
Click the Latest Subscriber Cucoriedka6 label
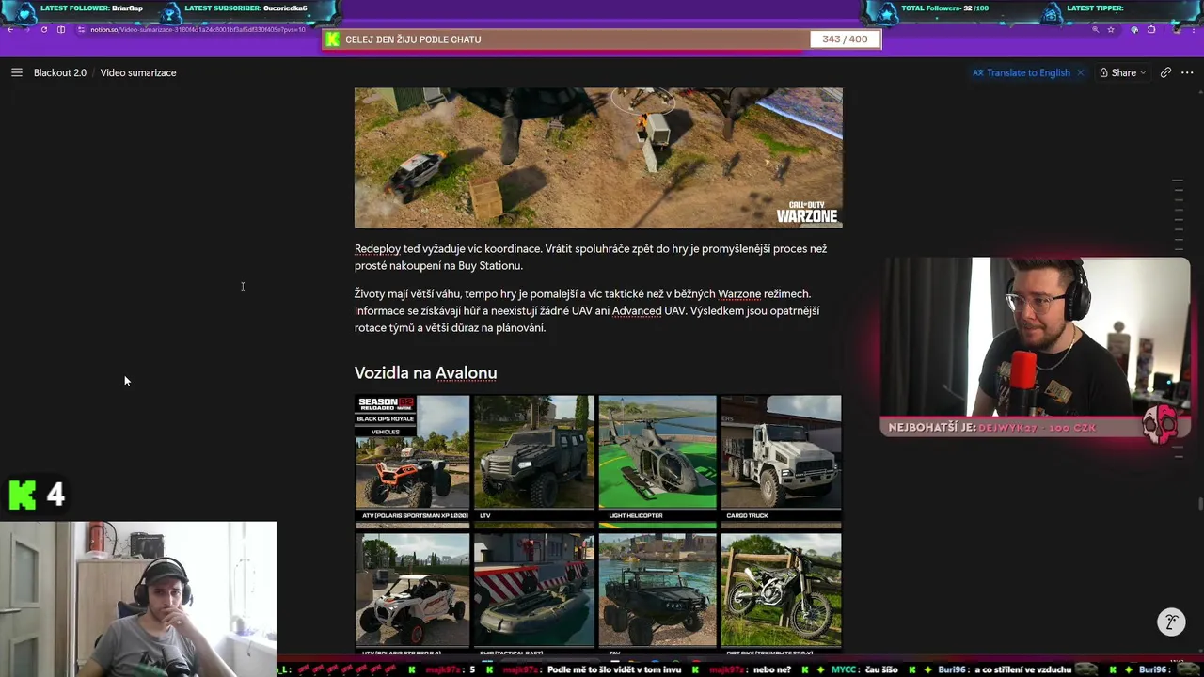[x=246, y=8]
